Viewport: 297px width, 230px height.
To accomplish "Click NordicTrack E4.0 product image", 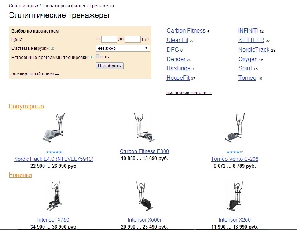I will [x=54, y=128].
